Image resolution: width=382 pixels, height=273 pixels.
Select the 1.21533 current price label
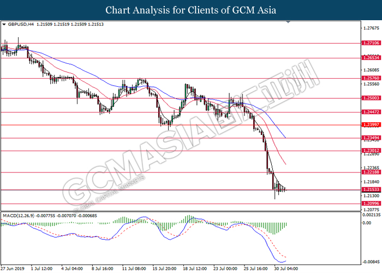pyautogui.click(x=371, y=189)
